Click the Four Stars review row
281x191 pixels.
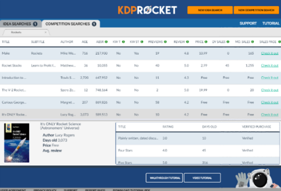pyautogui.click(x=198, y=151)
